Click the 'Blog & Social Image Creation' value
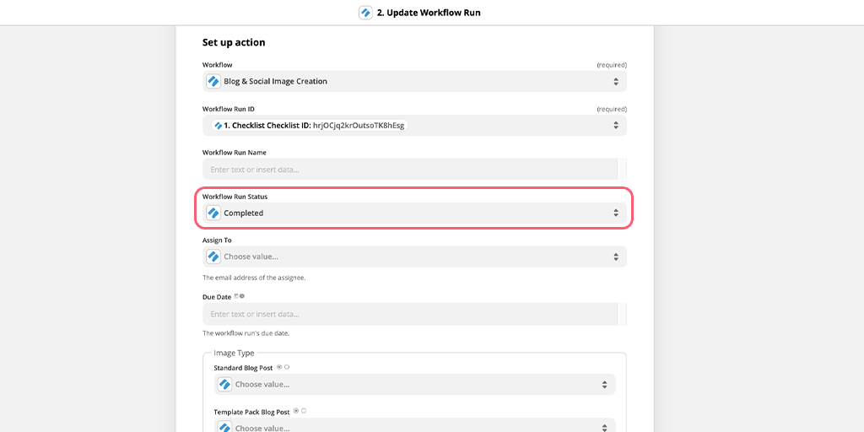 (276, 82)
